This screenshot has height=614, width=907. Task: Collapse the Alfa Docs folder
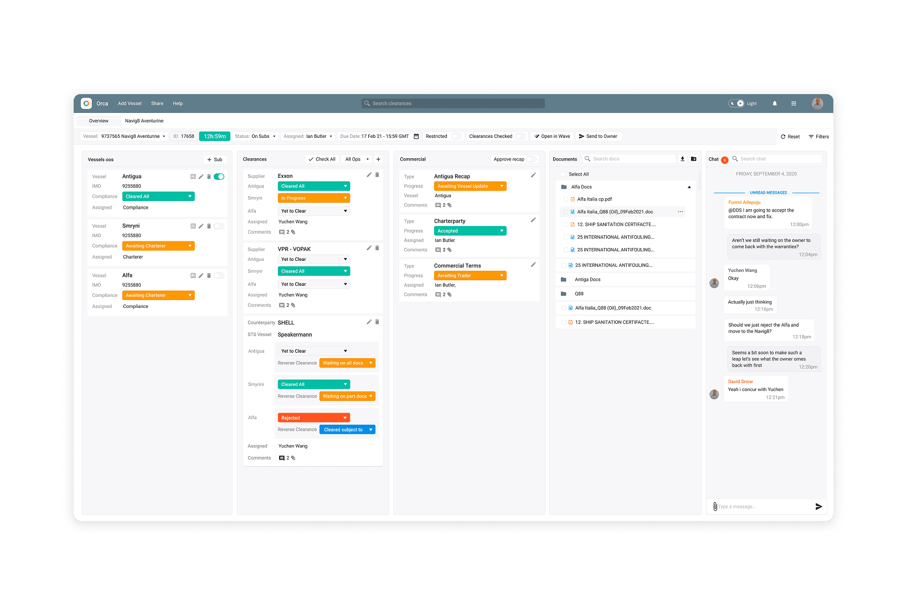coord(689,187)
